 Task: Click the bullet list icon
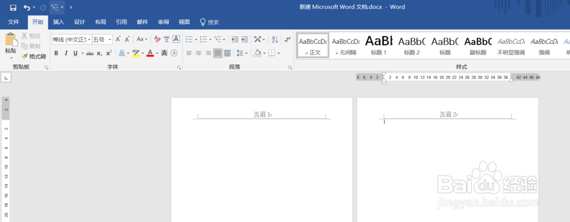click(189, 39)
